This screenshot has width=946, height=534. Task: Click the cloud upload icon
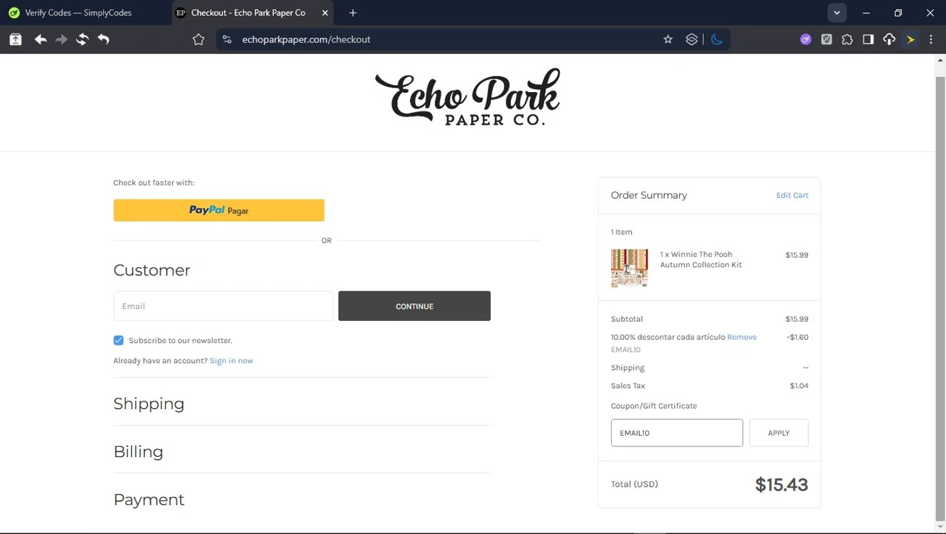(889, 40)
